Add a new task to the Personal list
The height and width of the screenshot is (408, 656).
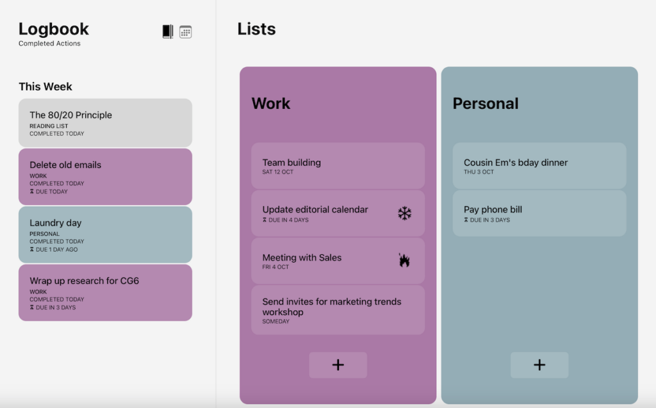(x=539, y=364)
